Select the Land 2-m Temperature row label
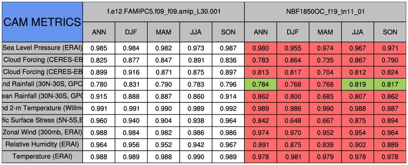The image size is (408, 165). point(42,108)
